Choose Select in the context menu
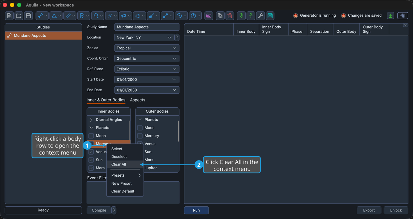 125,149
